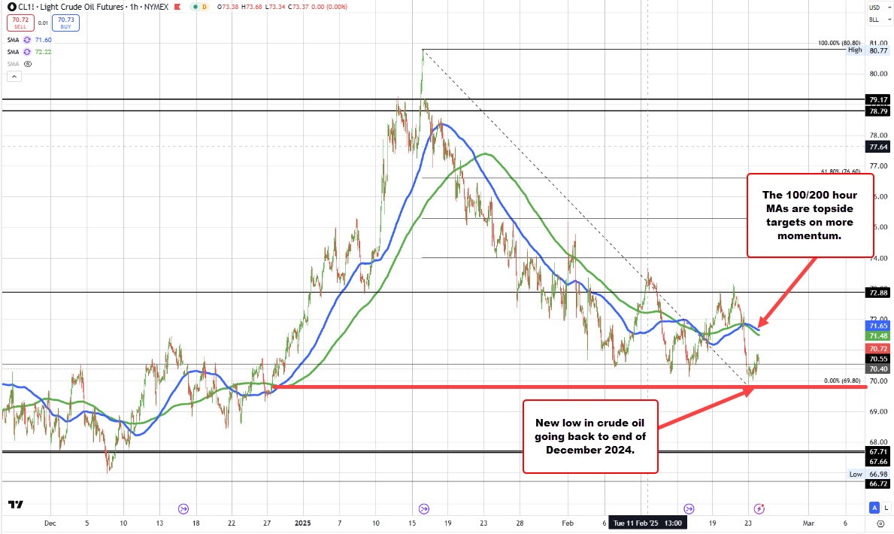This screenshot has height=534, width=894.
Task: Click the 1h interval in the chart title
Action: pyautogui.click(x=134, y=7)
